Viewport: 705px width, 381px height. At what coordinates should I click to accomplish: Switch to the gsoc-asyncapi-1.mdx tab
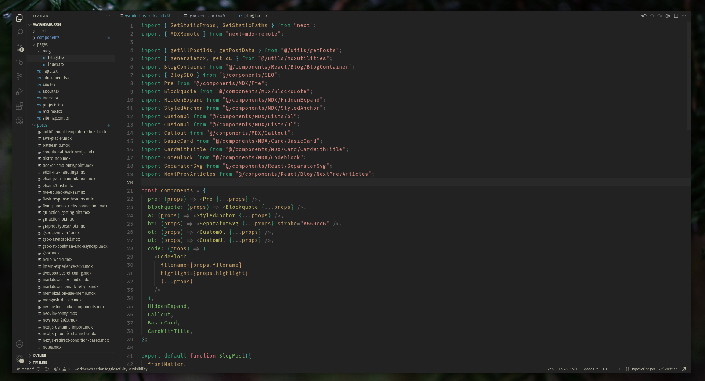206,16
